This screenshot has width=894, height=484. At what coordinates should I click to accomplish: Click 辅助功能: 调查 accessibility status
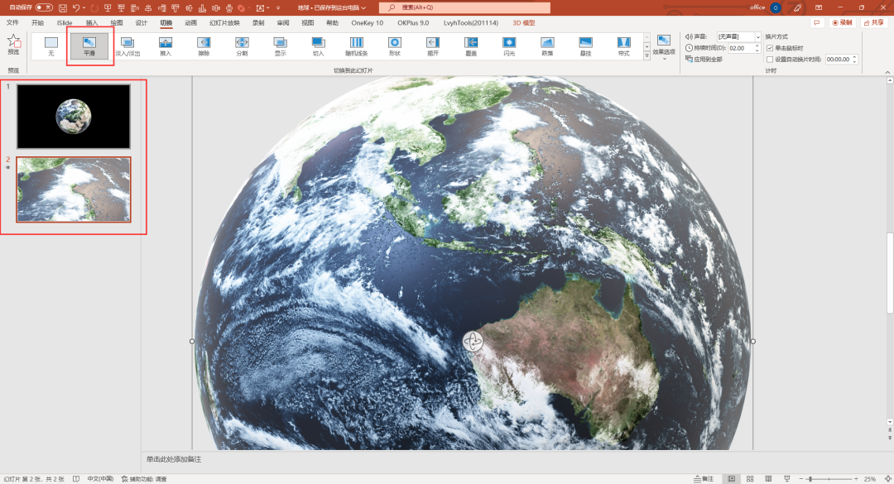pos(144,479)
